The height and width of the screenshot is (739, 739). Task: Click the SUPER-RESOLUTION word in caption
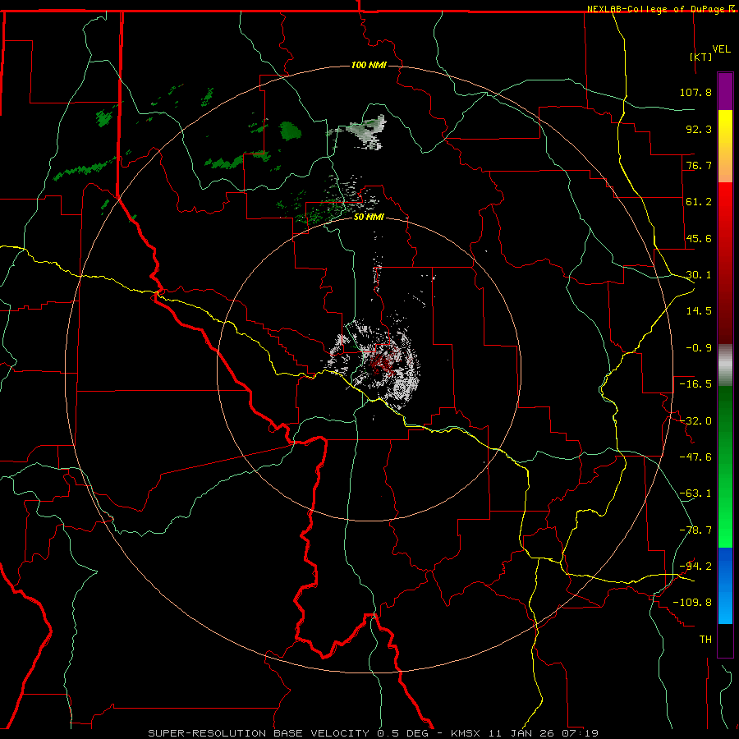point(207,733)
